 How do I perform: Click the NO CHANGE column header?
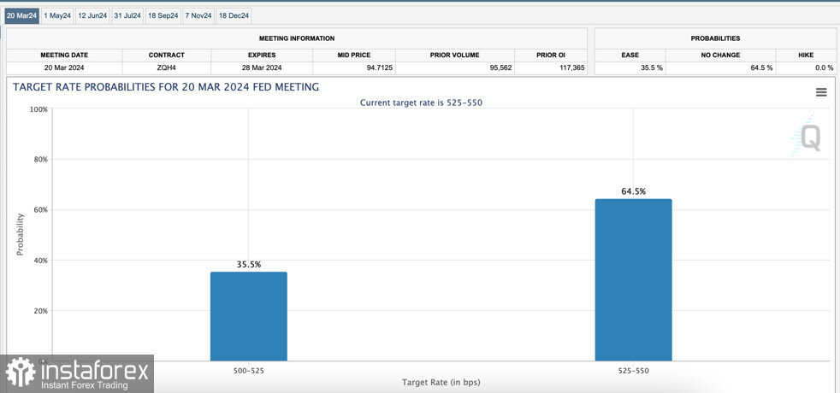pos(720,55)
